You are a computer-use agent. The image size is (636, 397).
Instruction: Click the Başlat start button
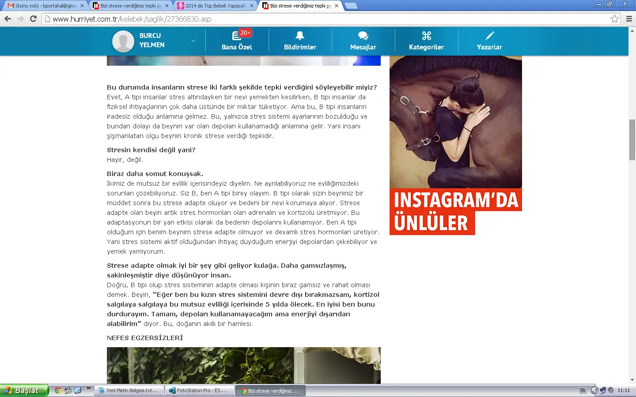coord(23,390)
